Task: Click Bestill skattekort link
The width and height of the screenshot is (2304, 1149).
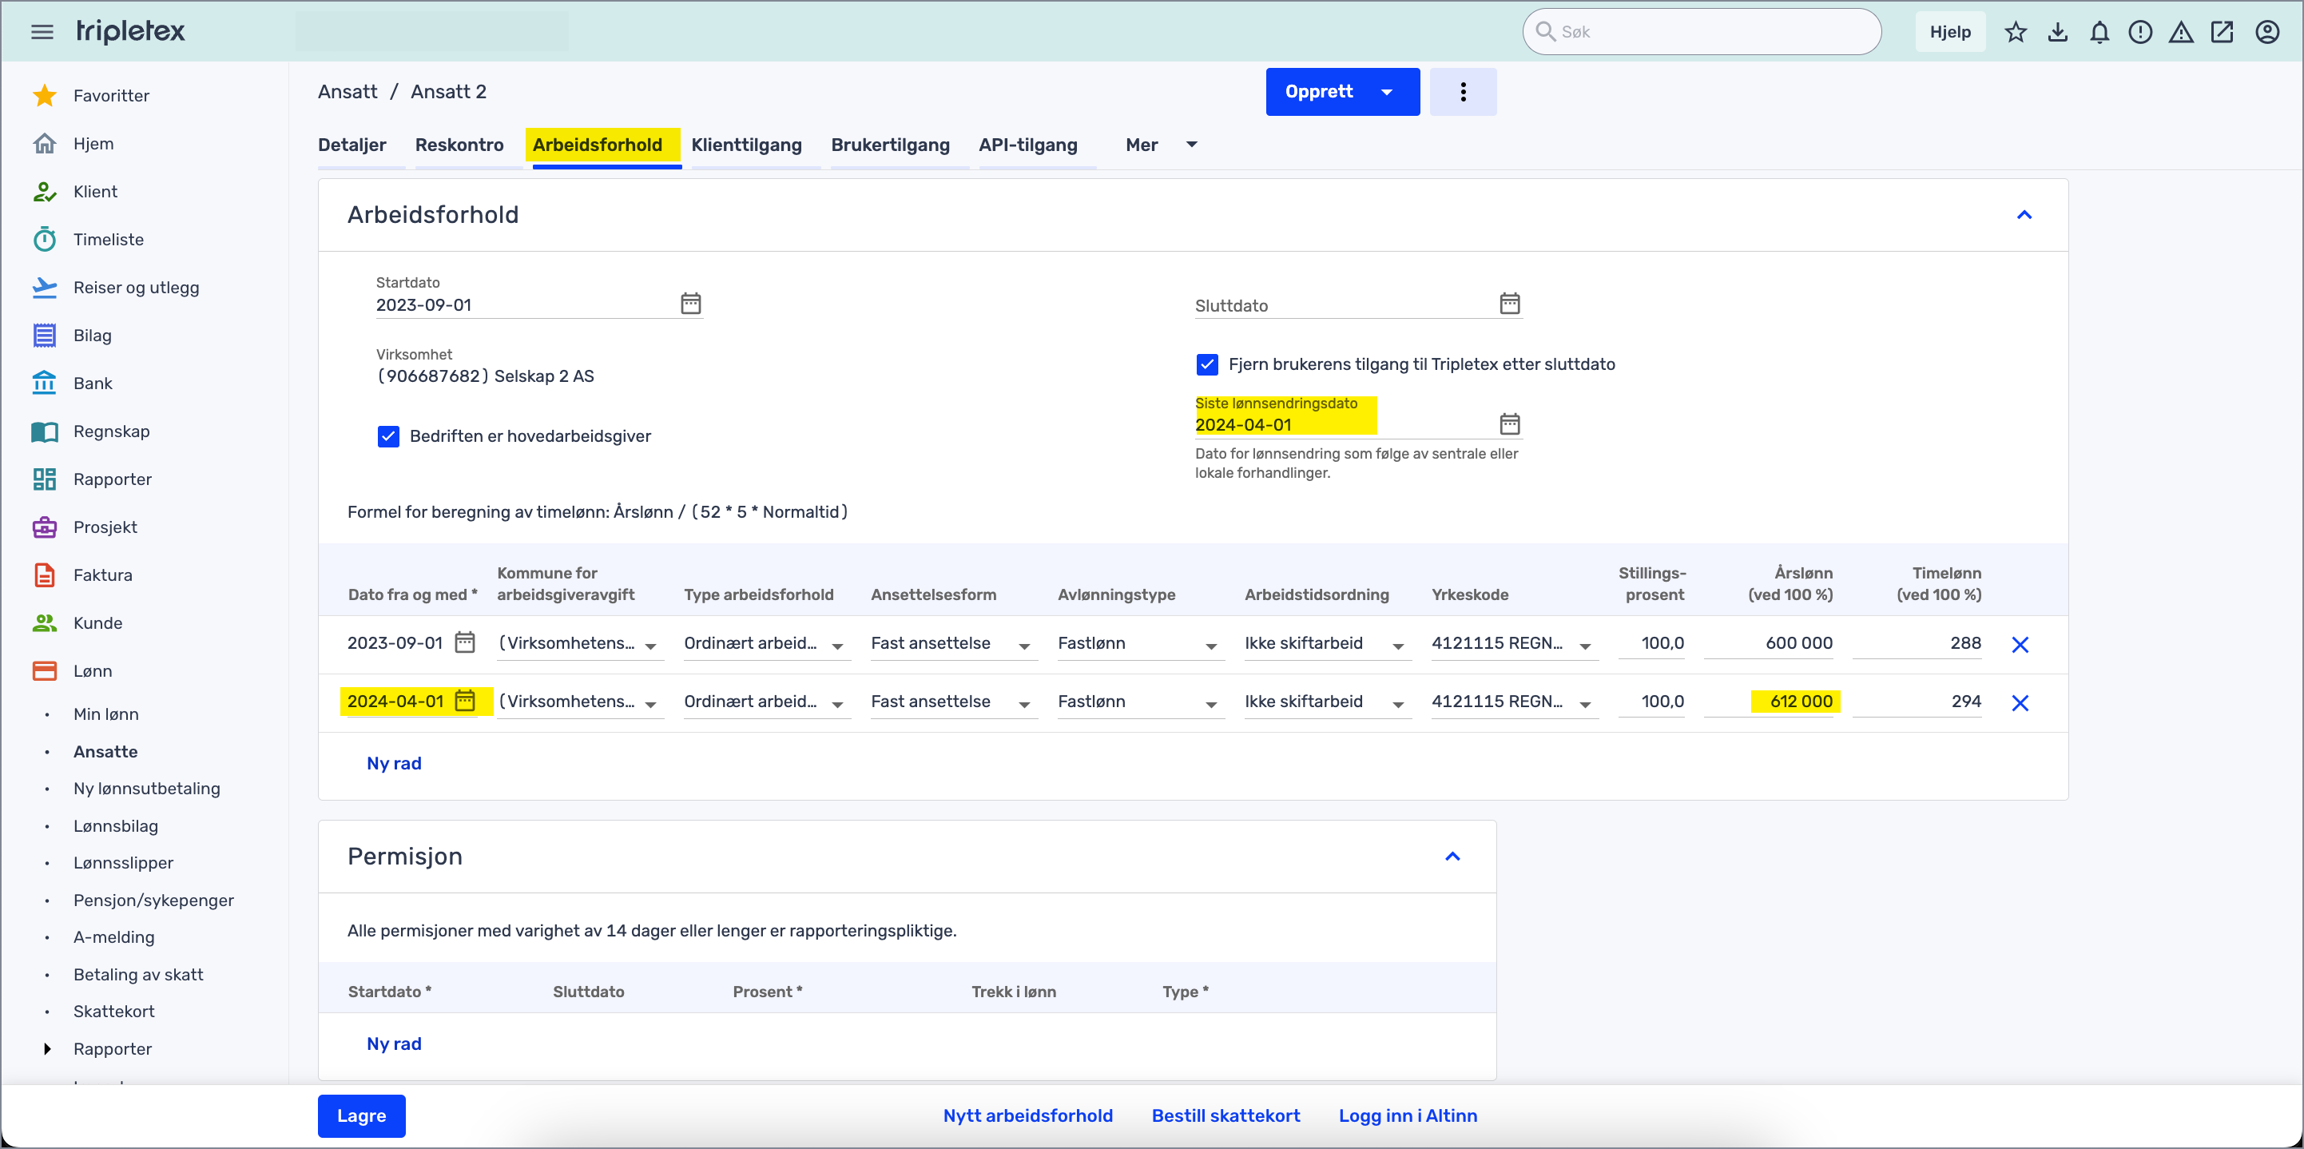Action: point(1225,1116)
